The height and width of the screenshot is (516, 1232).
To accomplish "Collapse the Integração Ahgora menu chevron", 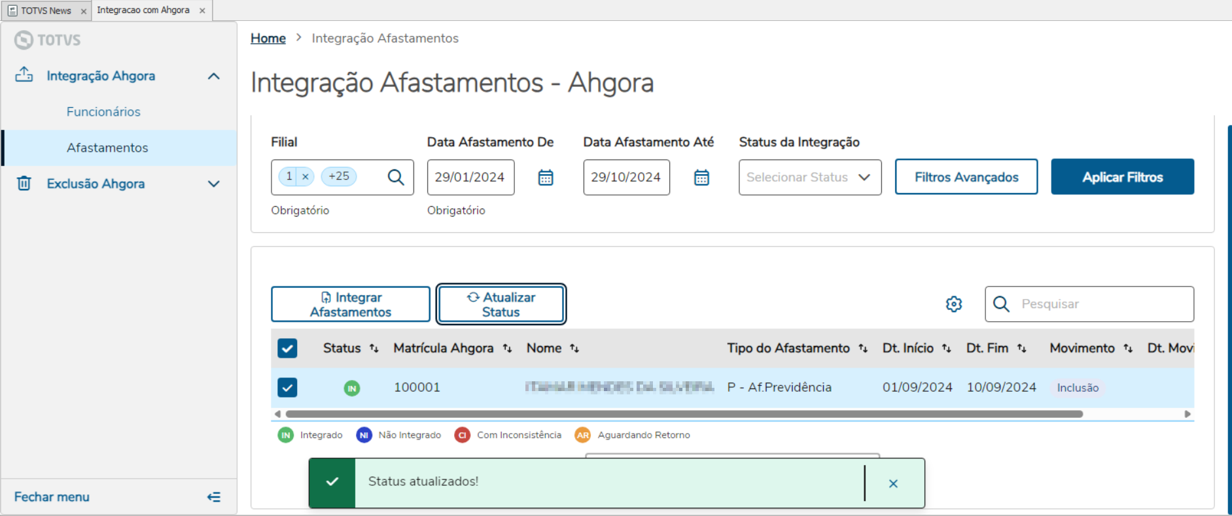I will [213, 77].
